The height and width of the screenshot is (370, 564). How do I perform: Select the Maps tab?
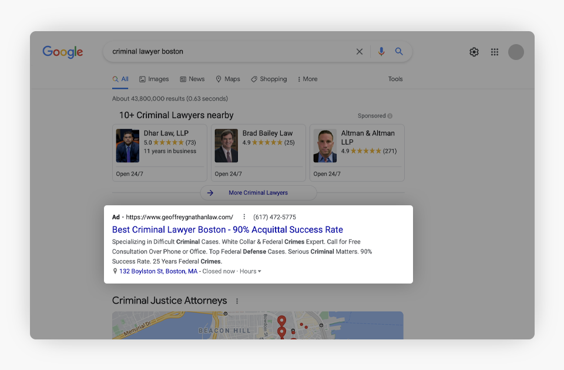(227, 79)
